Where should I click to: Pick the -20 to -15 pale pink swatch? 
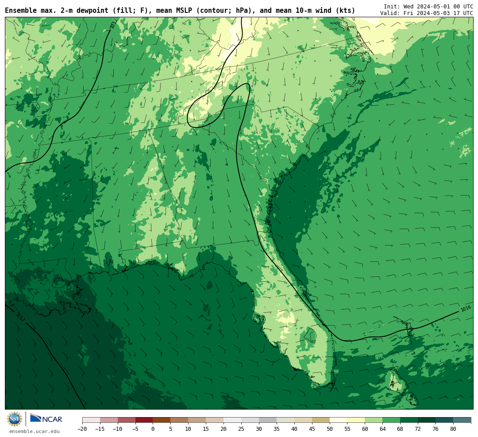click(x=91, y=420)
